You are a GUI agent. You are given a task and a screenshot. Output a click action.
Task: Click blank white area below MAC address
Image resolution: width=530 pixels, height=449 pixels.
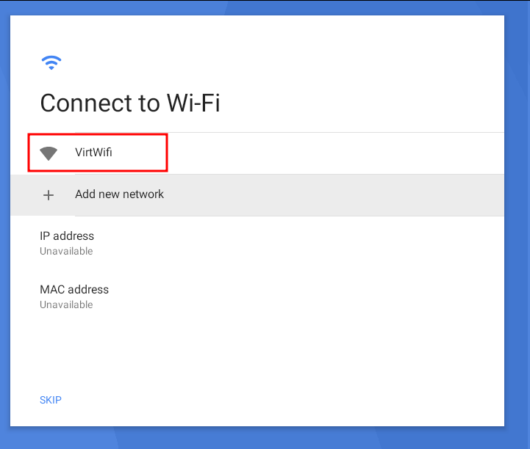[x=257, y=351]
